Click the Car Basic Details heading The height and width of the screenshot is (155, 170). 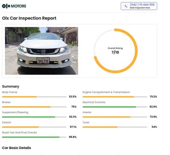click(17, 148)
